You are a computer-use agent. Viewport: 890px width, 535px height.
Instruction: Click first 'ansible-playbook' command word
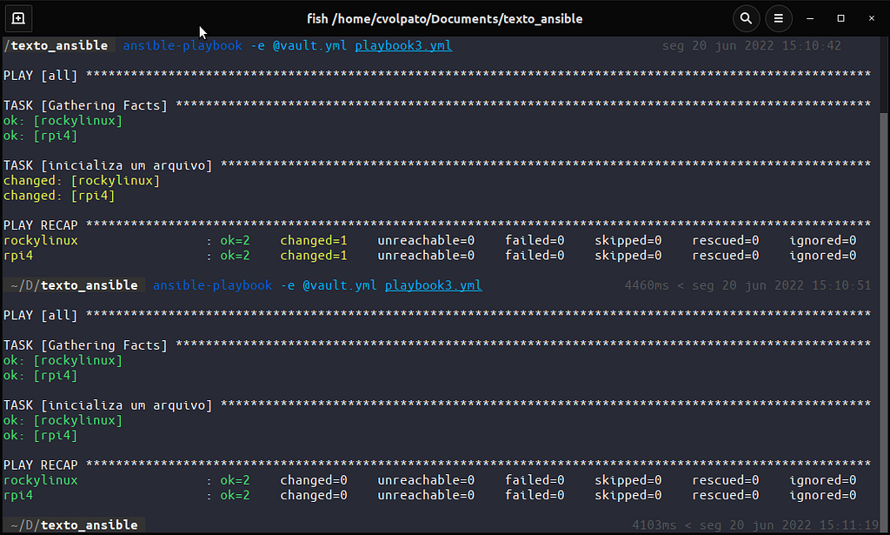click(183, 45)
